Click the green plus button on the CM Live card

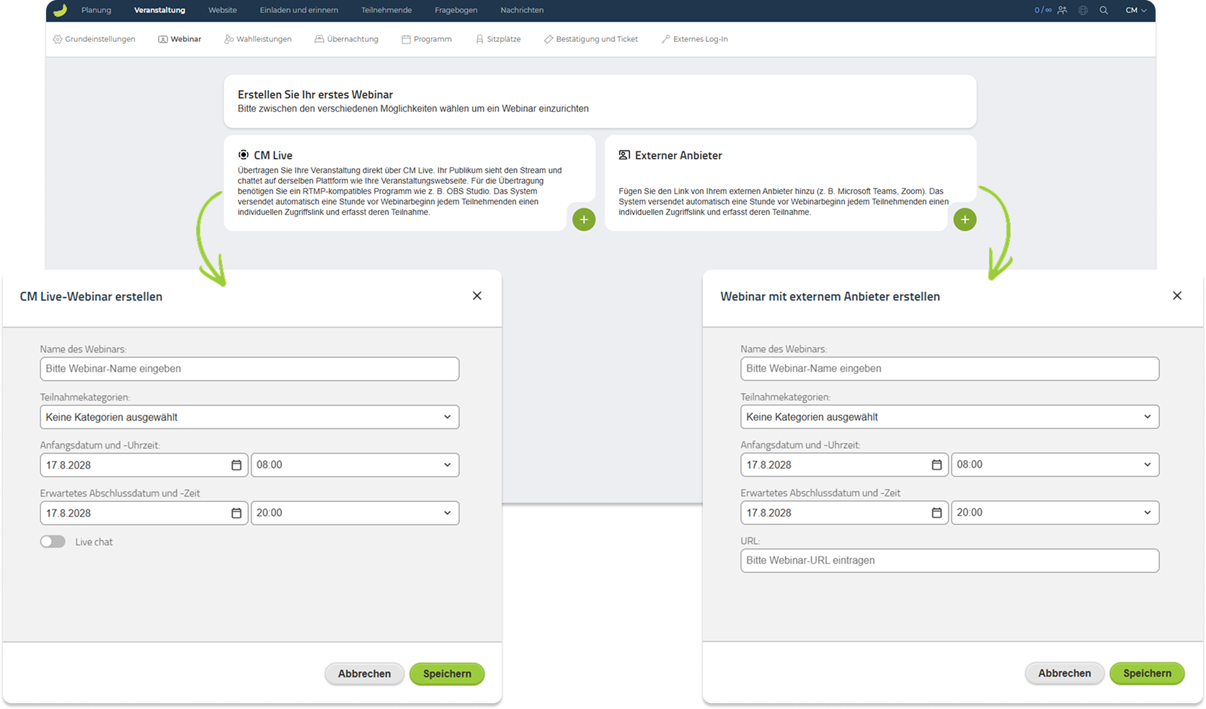pyautogui.click(x=584, y=219)
